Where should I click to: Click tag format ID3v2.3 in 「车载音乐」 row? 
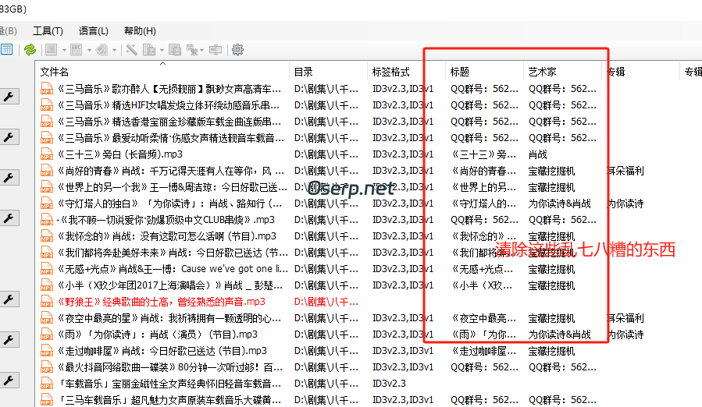click(x=389, y=384)
